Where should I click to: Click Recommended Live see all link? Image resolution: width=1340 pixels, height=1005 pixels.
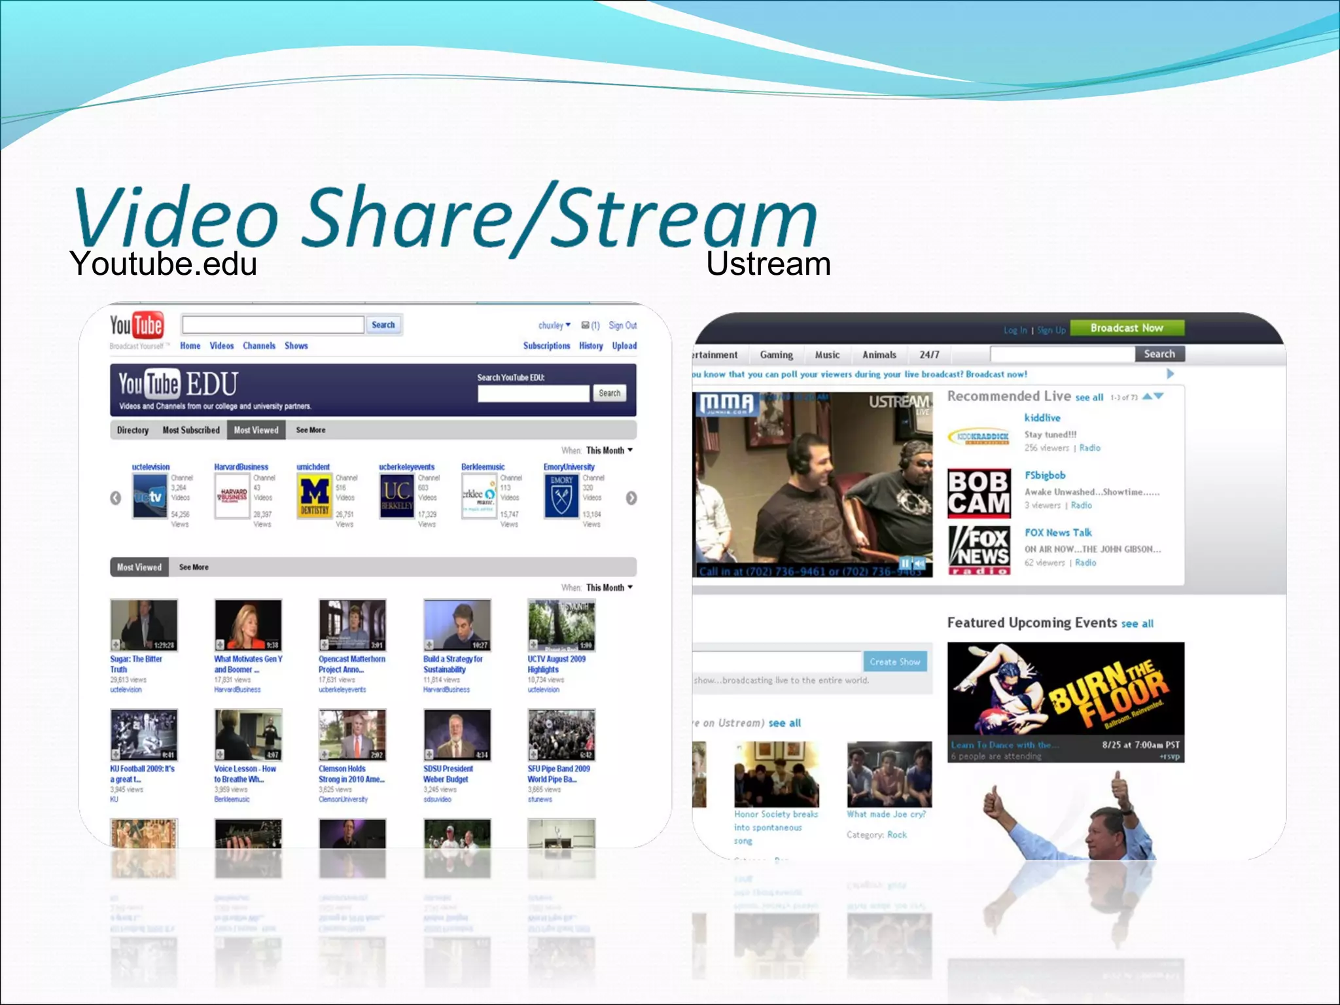1089,397
